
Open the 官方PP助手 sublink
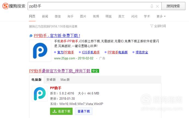click(66, 52)
